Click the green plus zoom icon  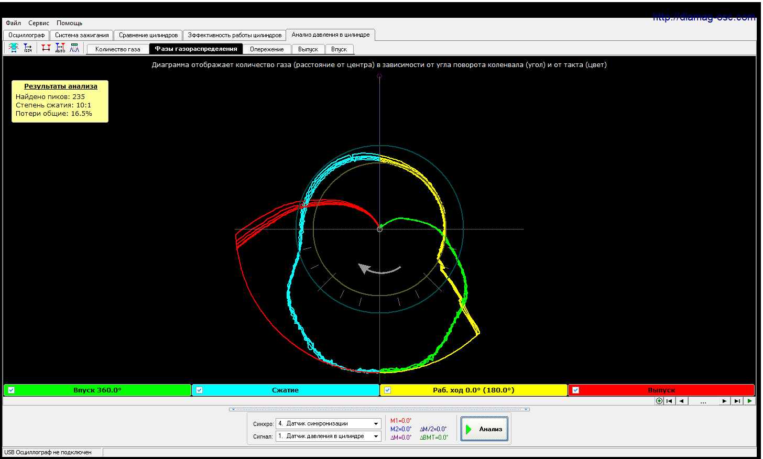659,401
